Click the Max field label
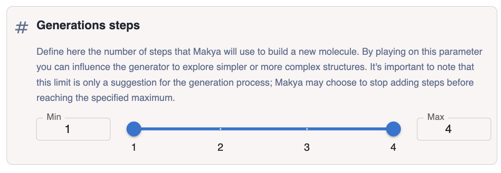Viewport: 501px width, 173px height. point(436,117)
